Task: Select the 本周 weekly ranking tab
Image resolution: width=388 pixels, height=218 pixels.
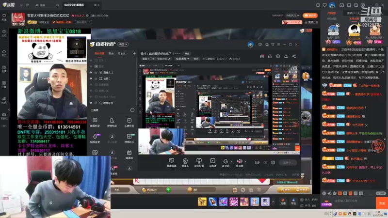Action: pyautogui.click(x=354, y=19)
